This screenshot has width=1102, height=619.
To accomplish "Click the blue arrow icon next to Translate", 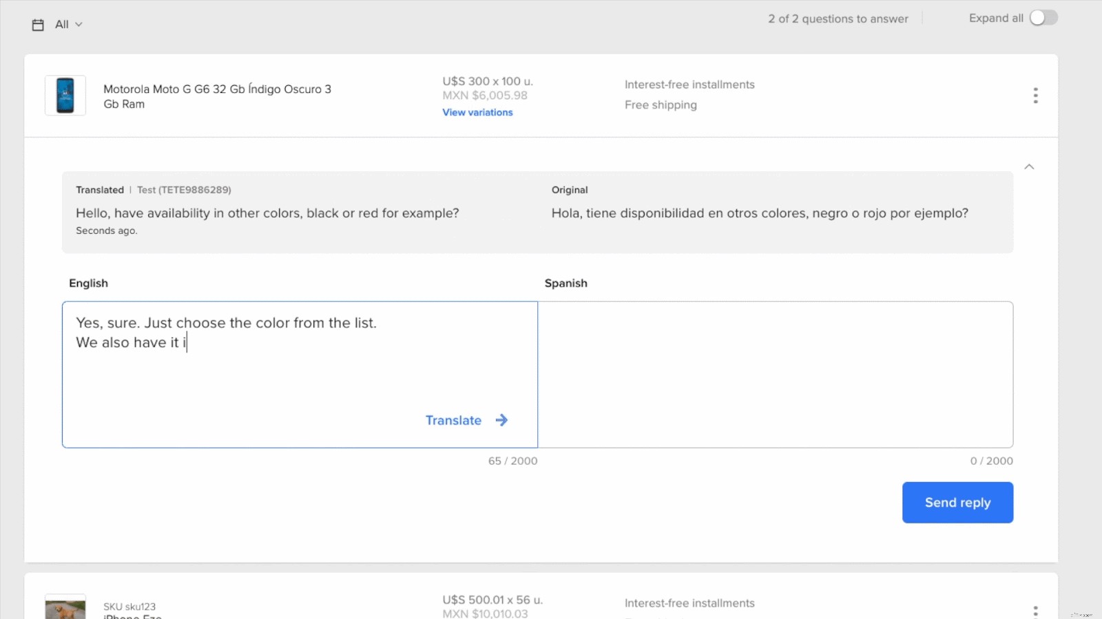I will pyautogui.click(x=501, y=420).
